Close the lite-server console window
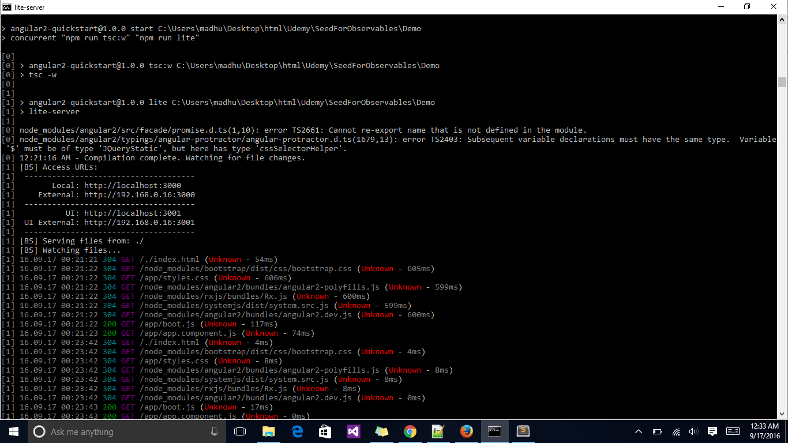 [x=774, y=7]
